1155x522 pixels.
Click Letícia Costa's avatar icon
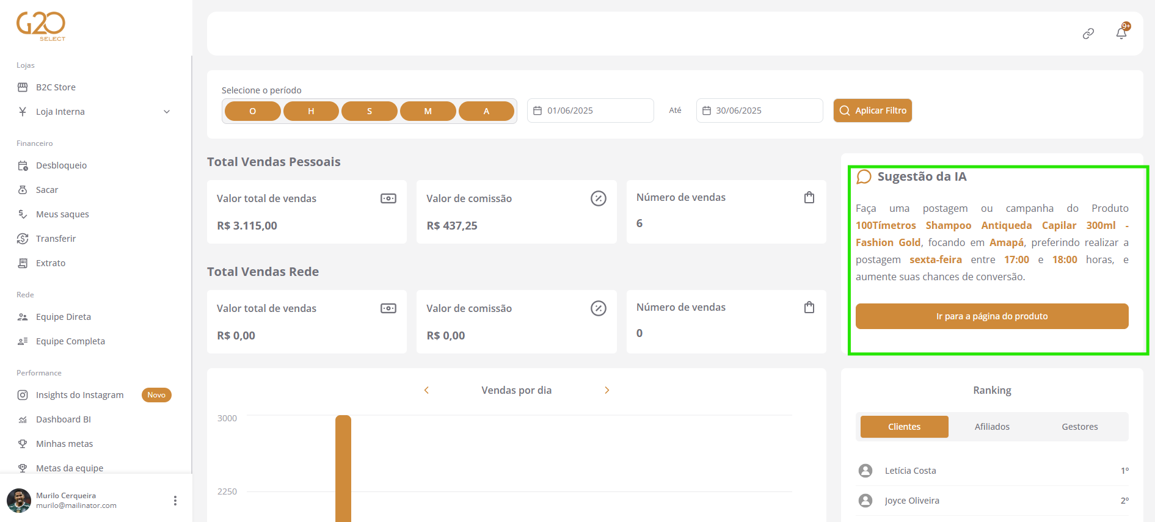pos(865,471)
